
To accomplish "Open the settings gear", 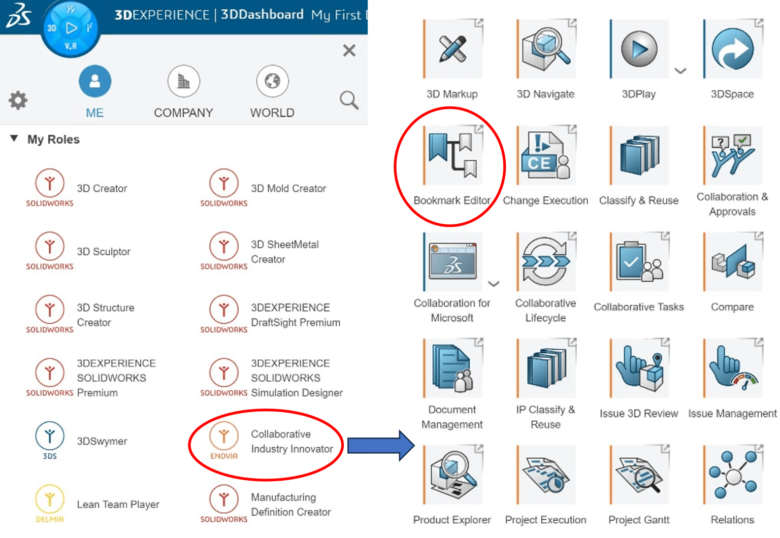I will pyautogui.click(x=18, y=100).
